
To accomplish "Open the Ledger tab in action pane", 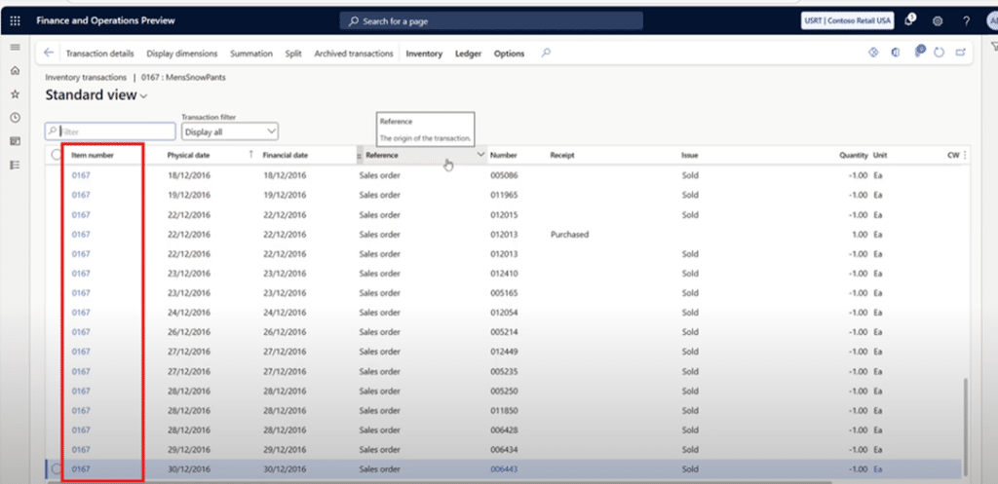I will point(468,55).
